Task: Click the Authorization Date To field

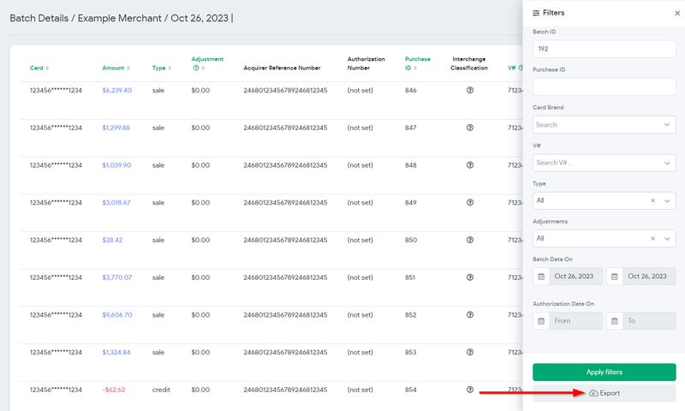Action: tap(649, 321)
